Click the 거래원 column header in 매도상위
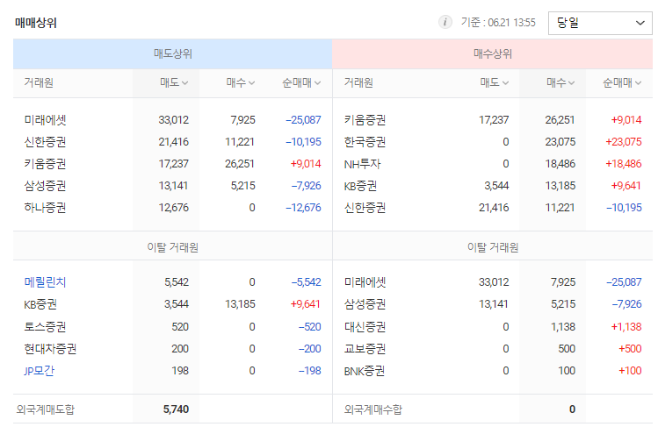The width and height of the screenshot is (658, 427). 39,83
